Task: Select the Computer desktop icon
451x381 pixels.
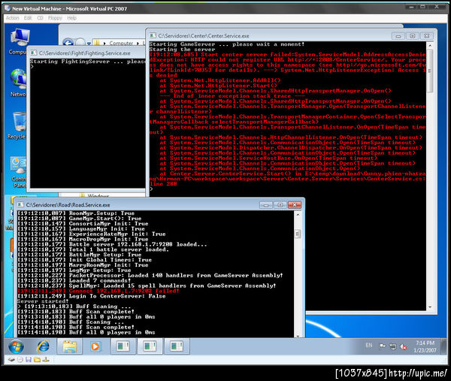Action: (x=18, y=41)
